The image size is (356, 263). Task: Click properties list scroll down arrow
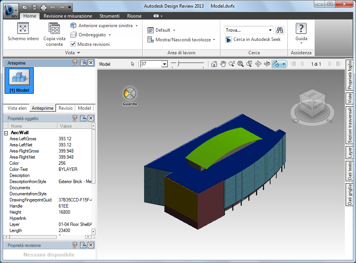pyautogui.click(x=94, y=232)
